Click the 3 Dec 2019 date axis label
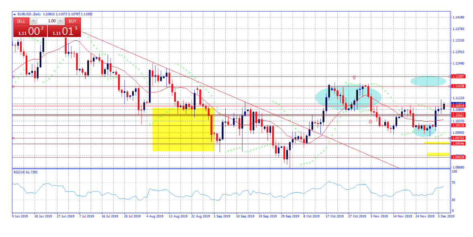 pyautogui.click(x=446, y=216)
